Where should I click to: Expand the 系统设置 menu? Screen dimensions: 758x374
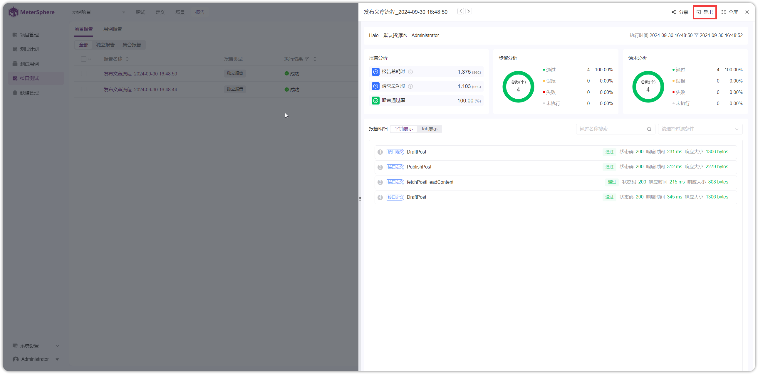click(x=36, y=346)
